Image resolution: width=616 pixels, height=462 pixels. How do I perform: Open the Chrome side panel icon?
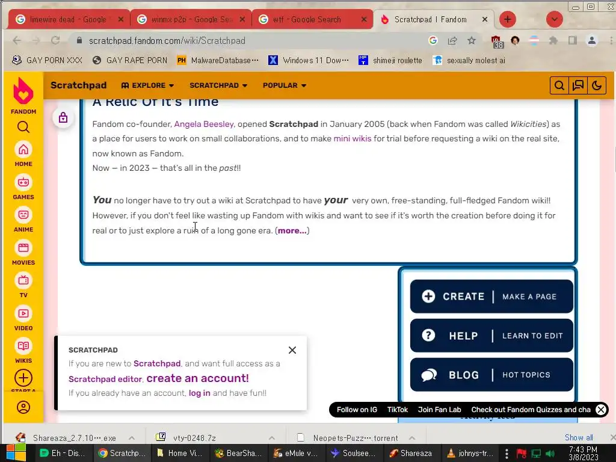pyautogui.click(x=573, y=40)
